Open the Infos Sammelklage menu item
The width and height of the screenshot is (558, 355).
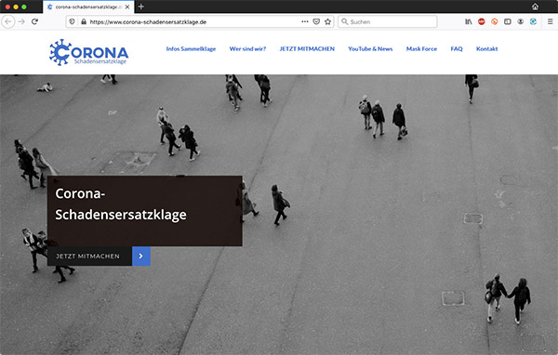(x=191, y=49)
